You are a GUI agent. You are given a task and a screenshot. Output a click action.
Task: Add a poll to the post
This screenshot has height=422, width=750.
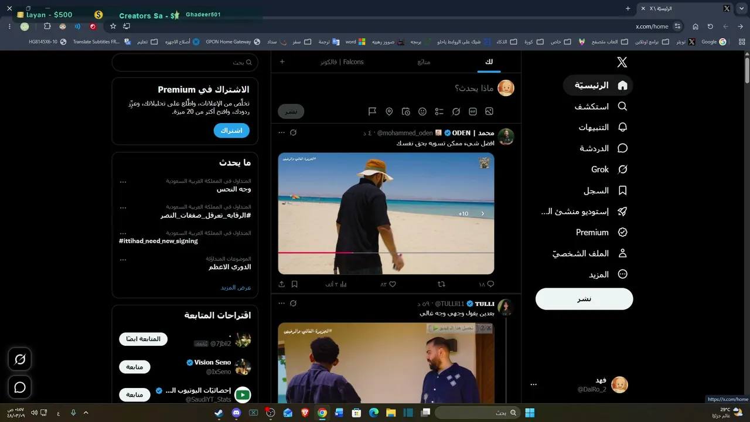439,111
